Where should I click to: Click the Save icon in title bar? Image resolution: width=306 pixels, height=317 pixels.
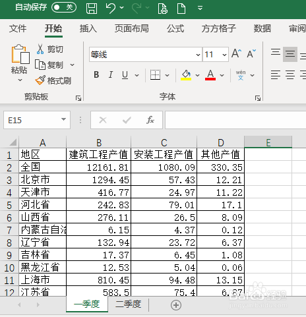(x=92, y=9)
